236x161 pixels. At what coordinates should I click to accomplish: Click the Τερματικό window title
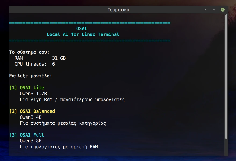pos(118,10)
